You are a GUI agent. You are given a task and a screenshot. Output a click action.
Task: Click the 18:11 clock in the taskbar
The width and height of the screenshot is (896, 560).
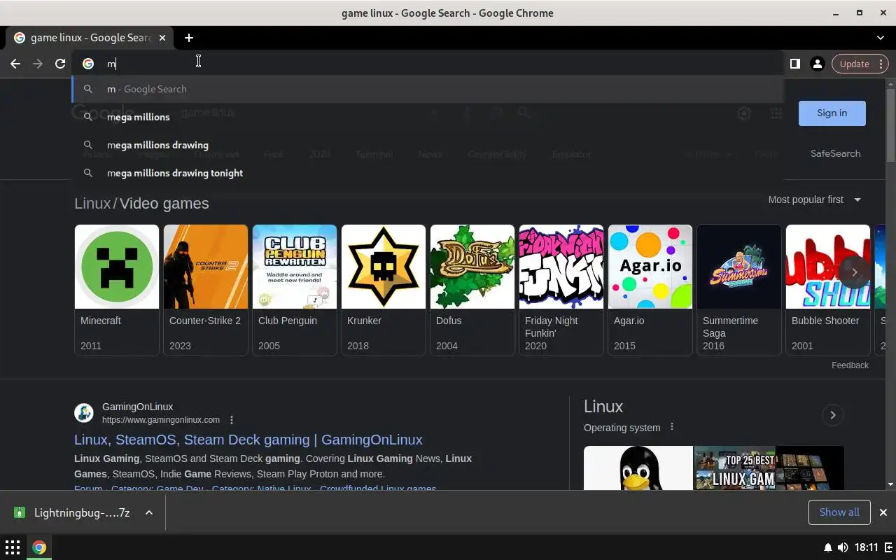point(866,547)
